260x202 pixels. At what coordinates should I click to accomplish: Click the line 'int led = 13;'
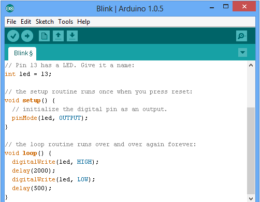click(x=28, y=74)
